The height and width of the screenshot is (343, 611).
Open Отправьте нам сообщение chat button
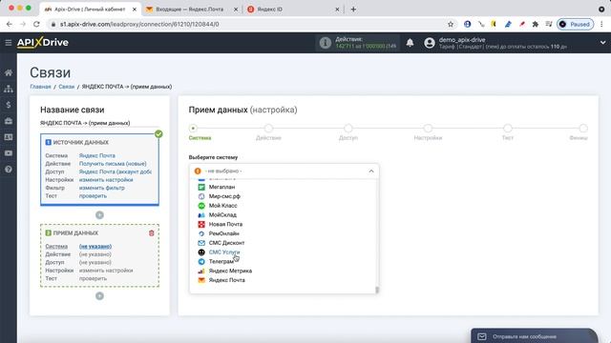click(534, 336)
